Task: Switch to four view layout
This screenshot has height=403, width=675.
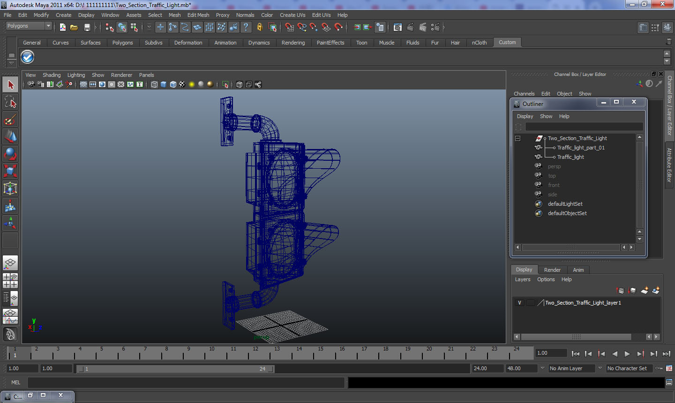Action: point(10,280)
